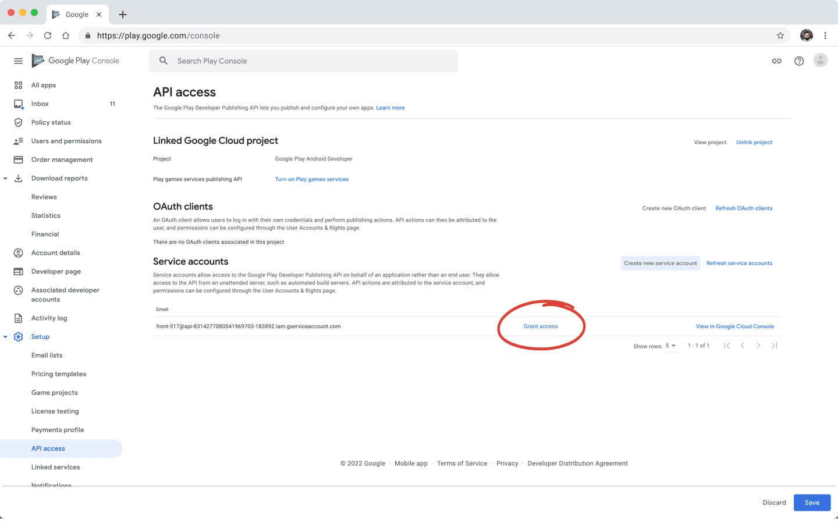Click Turn on Play games services
The height and width of the screenshot is (522, 838).
pyautogui.click(x=312, y=179)
